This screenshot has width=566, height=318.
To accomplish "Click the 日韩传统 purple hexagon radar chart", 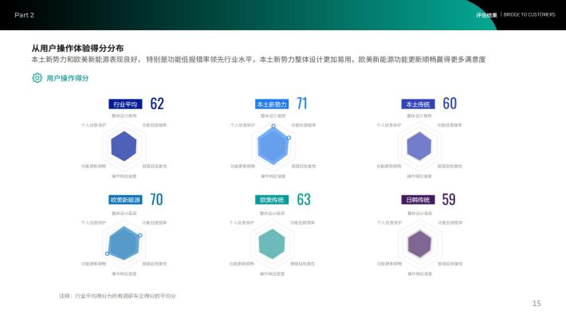I will click(x=419, y=244).
